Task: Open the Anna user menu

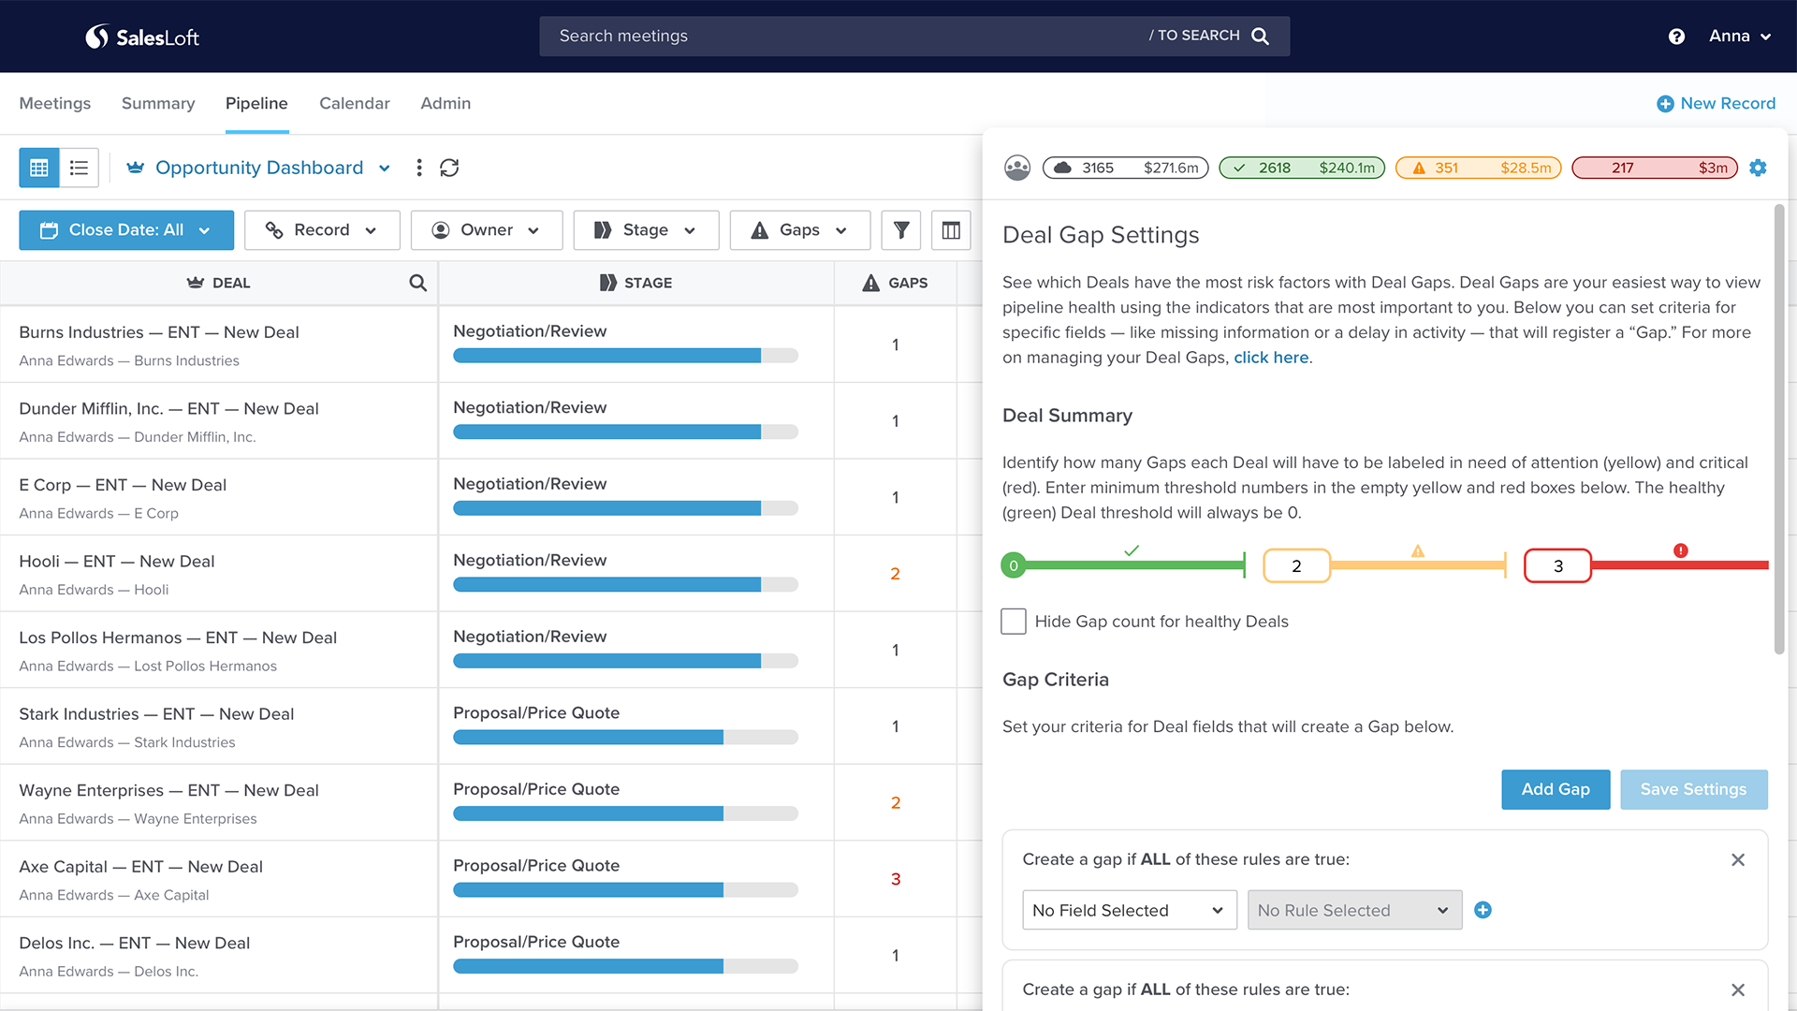Action: tap(1740, 37)
